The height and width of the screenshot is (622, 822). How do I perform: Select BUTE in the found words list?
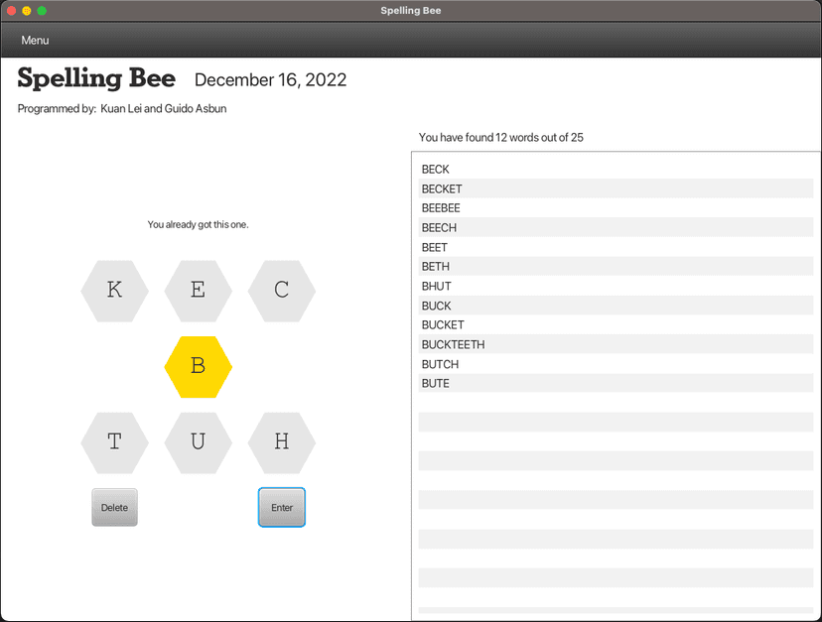616,383
